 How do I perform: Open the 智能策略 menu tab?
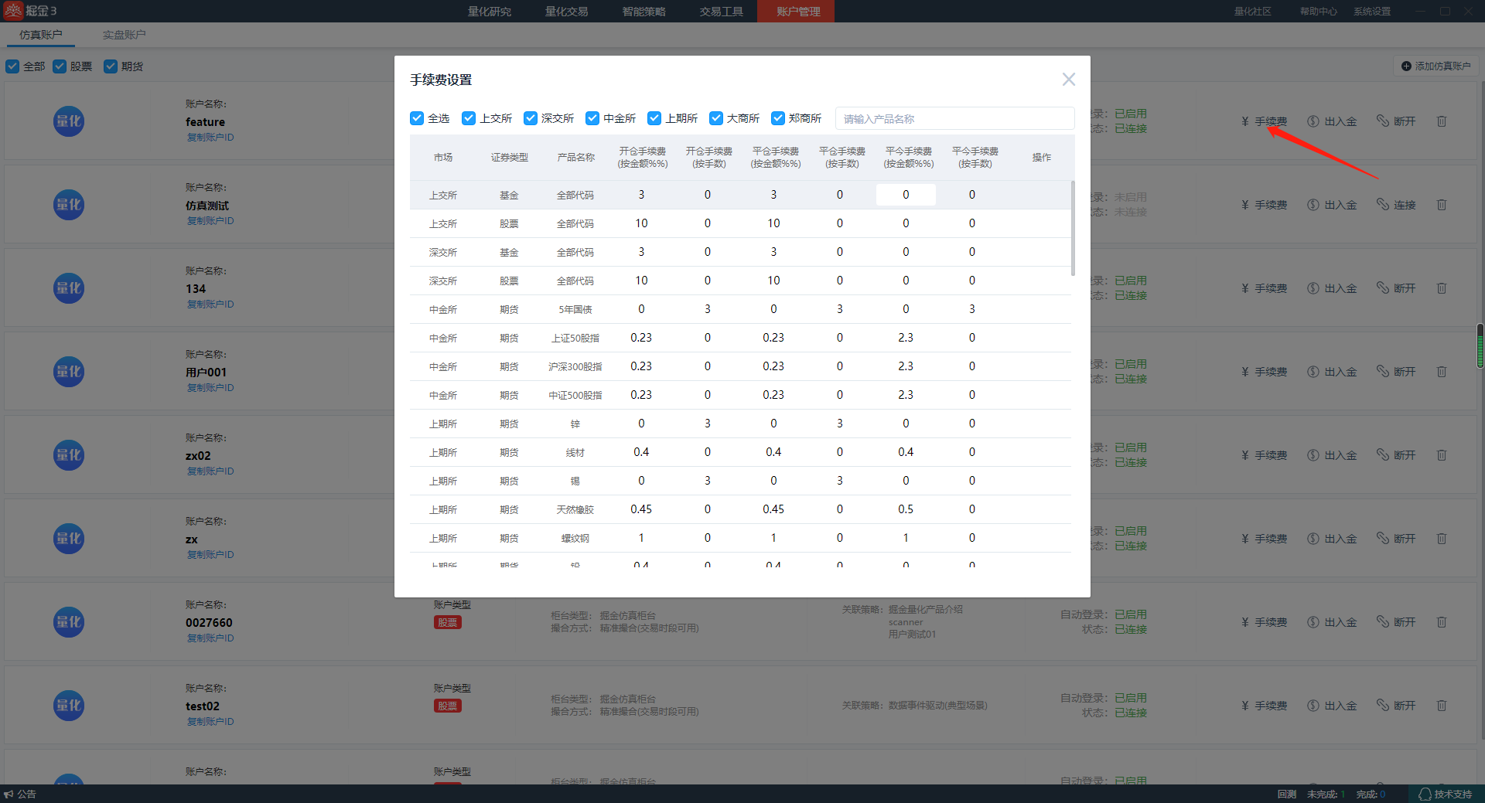click(644, 11)
